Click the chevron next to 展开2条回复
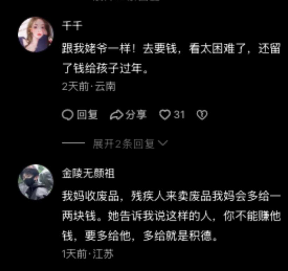Viewport: 288px width, 271px height. (x=163, y=143)
